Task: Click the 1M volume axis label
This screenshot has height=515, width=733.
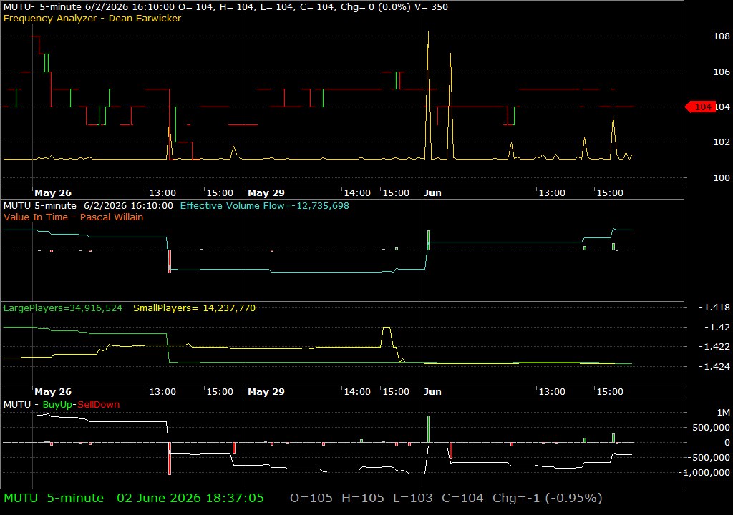Action: click(x=723, y=412)
